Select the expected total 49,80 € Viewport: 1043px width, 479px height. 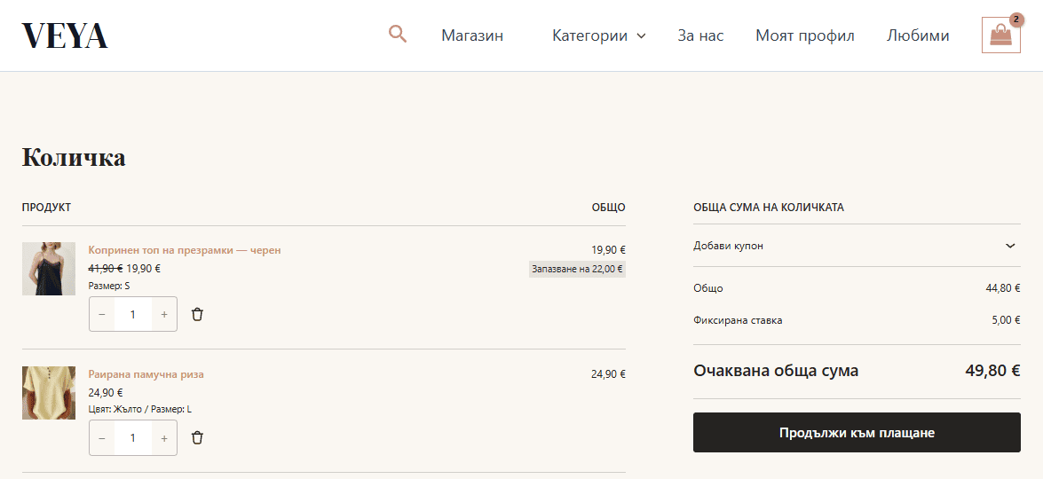click(x=992, y=371)
